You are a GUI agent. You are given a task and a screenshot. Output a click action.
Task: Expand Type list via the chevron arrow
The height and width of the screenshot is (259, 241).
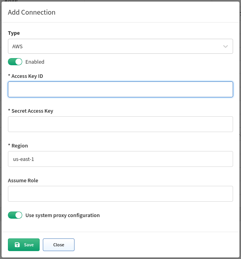[x=225, y=46]
